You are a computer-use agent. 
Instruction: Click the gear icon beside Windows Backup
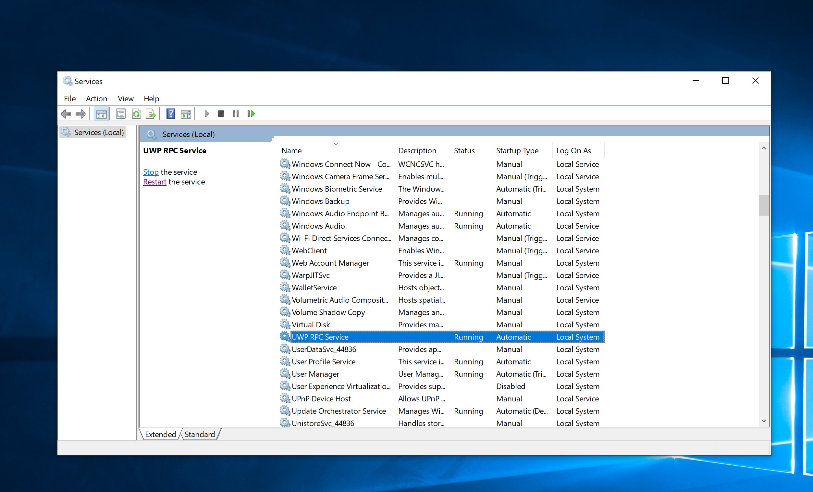[x=285, y=201]
